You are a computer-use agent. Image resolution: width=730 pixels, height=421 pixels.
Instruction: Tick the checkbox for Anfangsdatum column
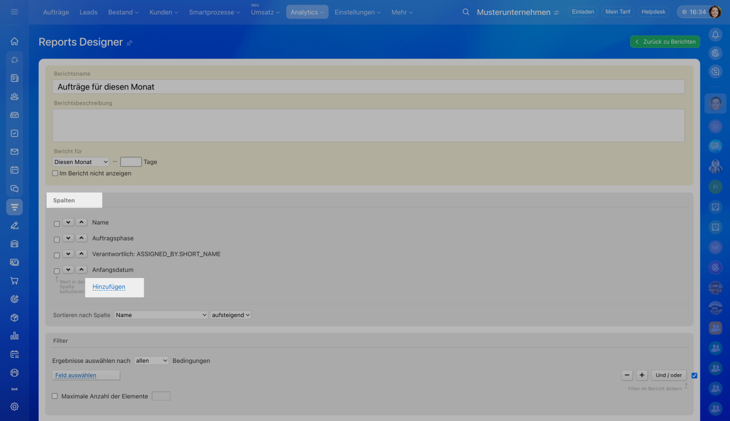[57, 271]
